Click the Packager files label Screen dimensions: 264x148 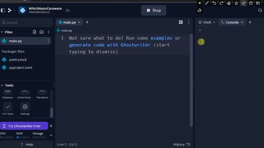pos(13,51)
